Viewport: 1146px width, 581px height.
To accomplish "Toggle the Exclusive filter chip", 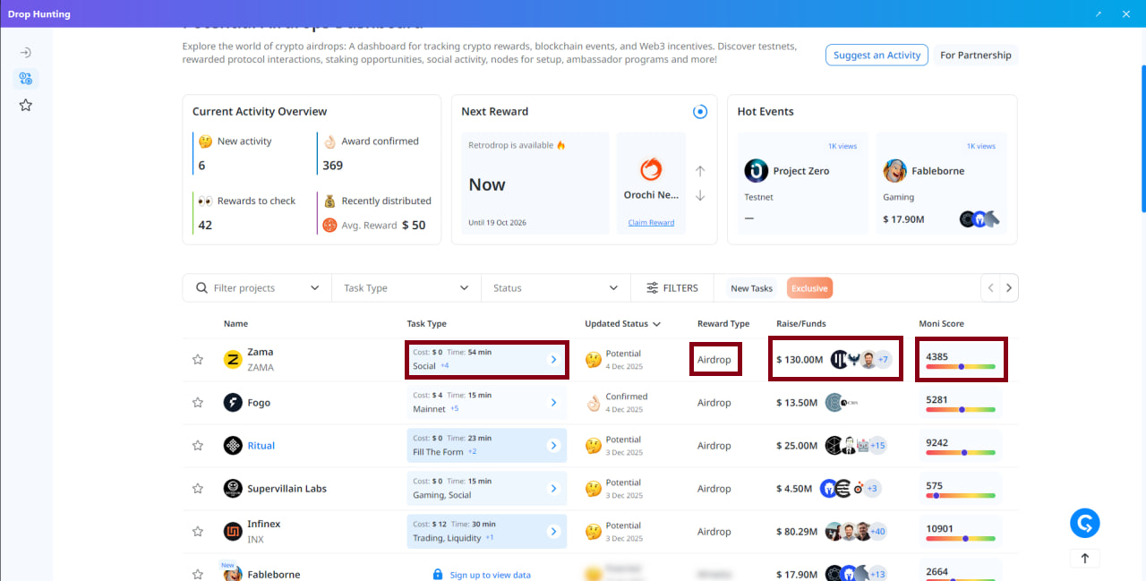I will tap(809, 288).
